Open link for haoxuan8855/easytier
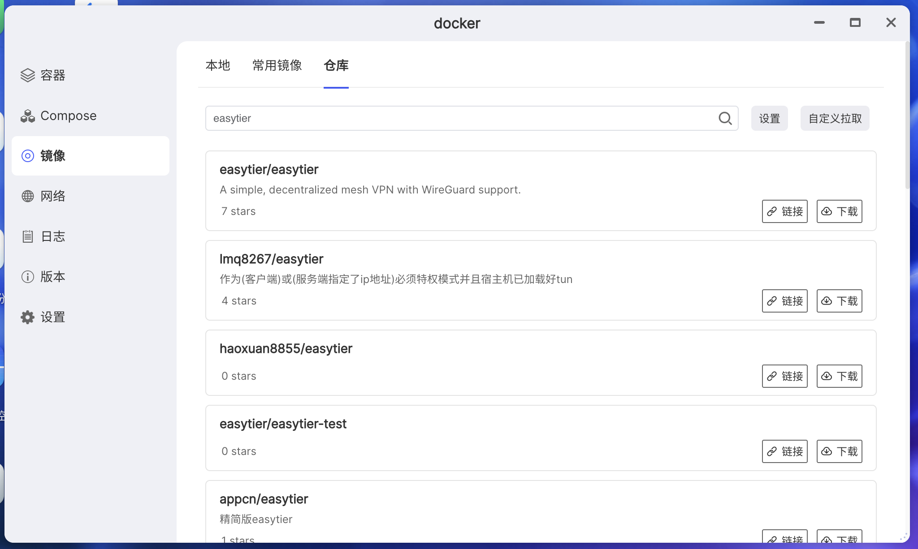This screenshot has height=549, width=918. pos(785,376)
